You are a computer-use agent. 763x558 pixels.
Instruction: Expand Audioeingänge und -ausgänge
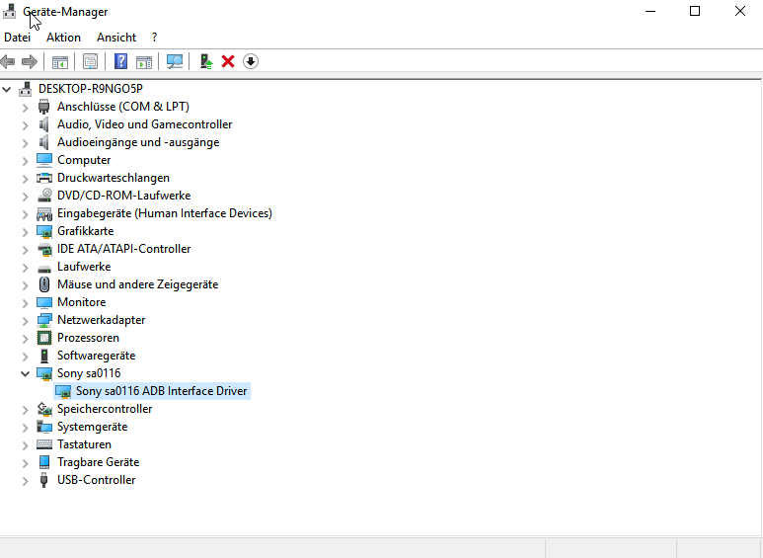[26, 142]
